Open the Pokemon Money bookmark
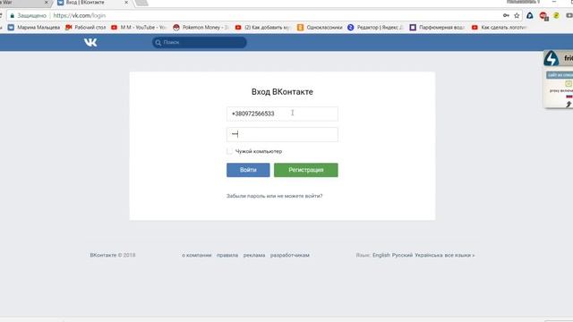 (201, 28)
